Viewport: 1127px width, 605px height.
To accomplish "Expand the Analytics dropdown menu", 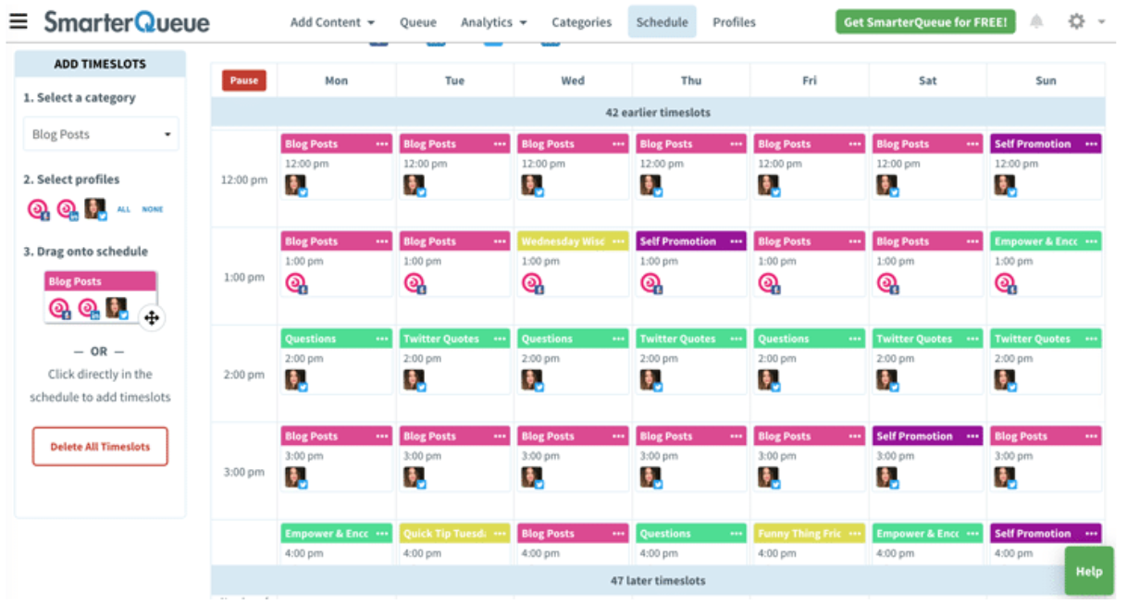I will [x=493, y=22].
